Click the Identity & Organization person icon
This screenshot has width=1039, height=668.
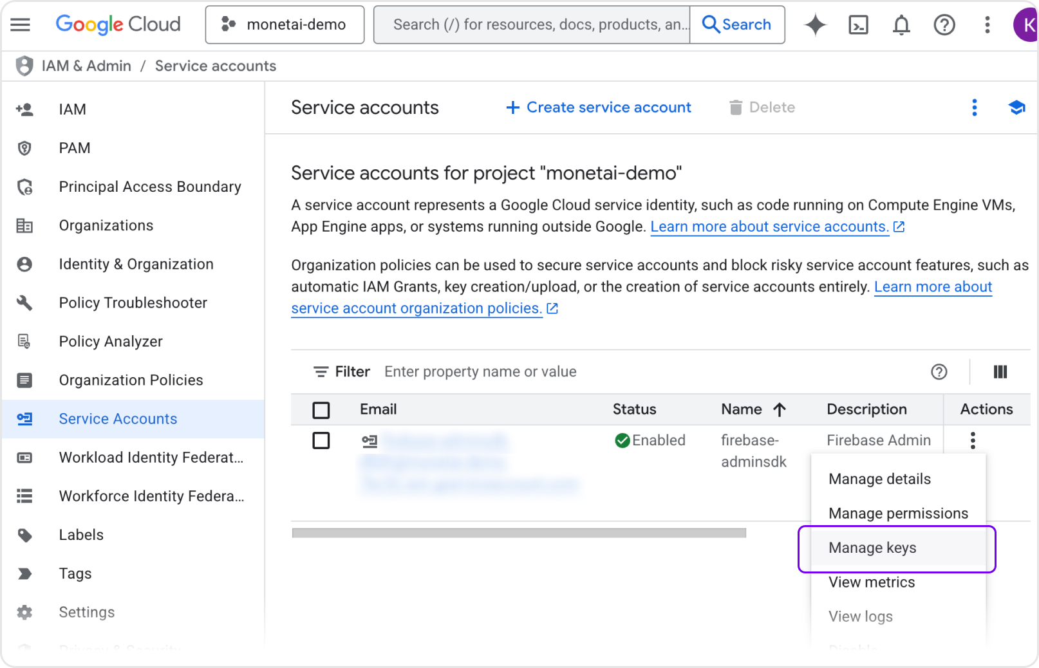pyautogui.click(x=24, y=264)
